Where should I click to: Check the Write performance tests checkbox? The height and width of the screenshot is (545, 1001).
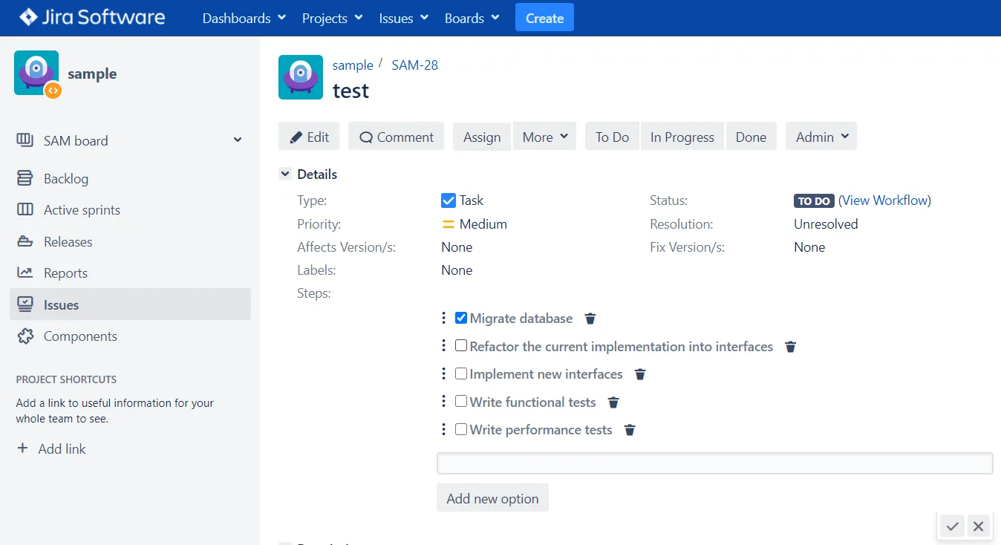[461, 429]
